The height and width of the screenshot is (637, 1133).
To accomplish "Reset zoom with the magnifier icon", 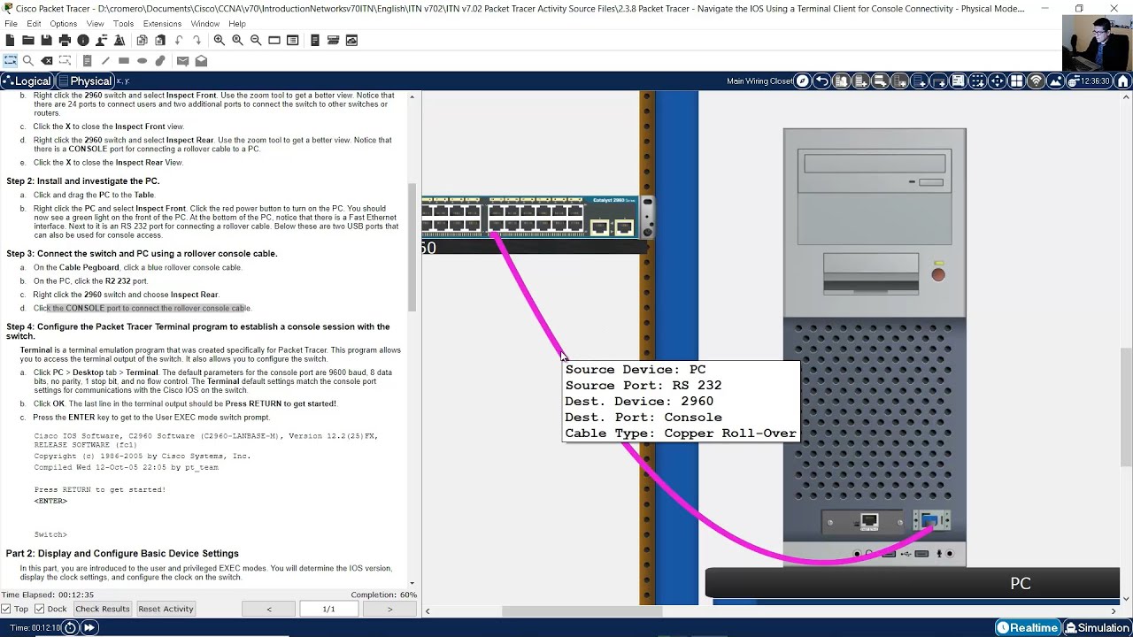I will [237, 41].
